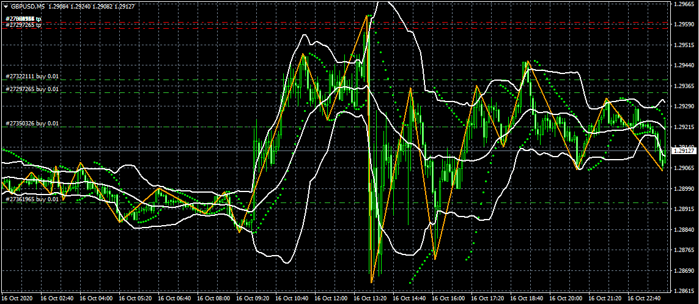Image resolution: width=699 pixels, height=304 pixels.
Task: Click the current price tag 1.29127
Action: [x=683, y=150]
